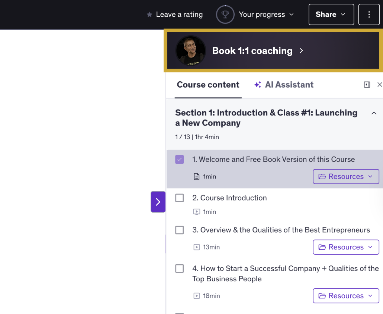Viewport: 383px width, 314px height.
Task: Check the box for lecture 4
Action: [x=180, y=268]
